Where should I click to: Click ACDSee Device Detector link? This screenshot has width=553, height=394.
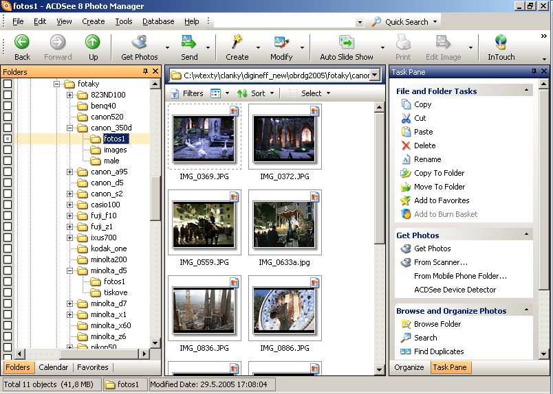455,290
